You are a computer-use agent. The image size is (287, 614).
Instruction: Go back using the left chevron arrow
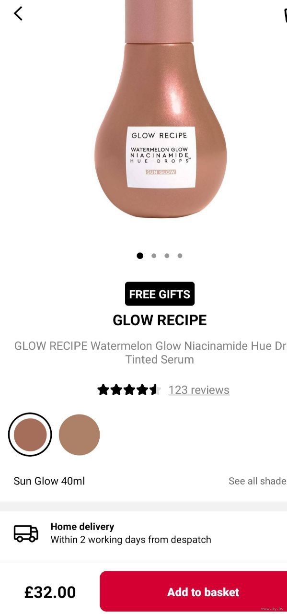(18, 13)
